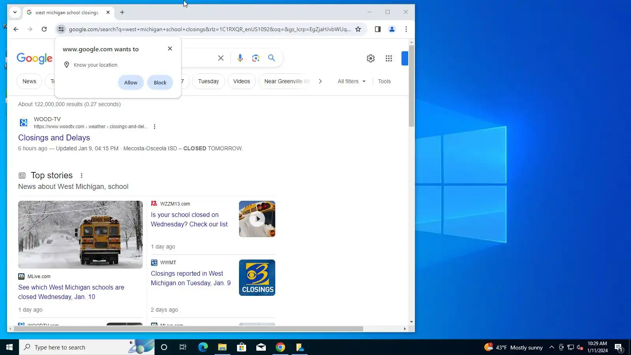Open Cortana from taskbar

point(164,347)
